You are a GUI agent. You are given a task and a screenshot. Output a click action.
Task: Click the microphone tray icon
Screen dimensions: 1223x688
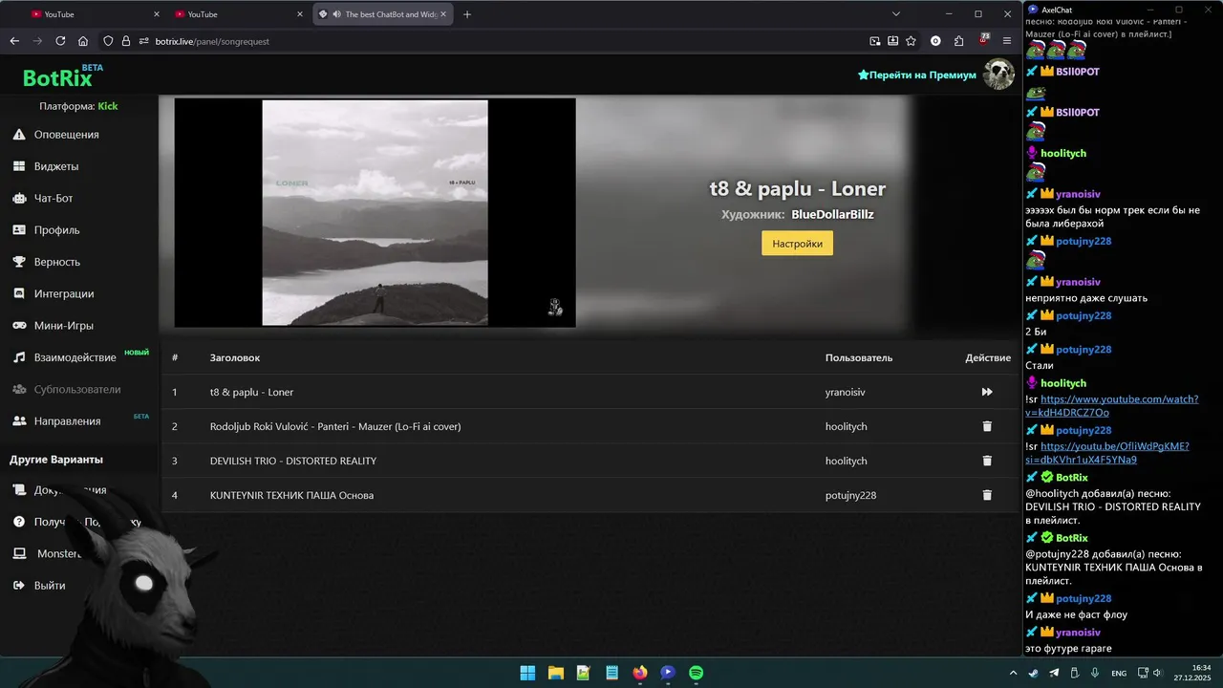(1095, 673)
